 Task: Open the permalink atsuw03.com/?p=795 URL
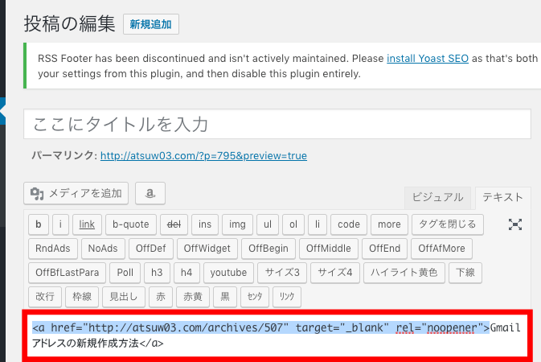click(203, 156)
